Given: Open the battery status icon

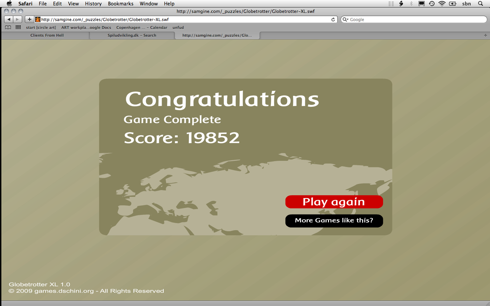Looking at the screenshot, I should pyautogui.click(x=453, y=4).
